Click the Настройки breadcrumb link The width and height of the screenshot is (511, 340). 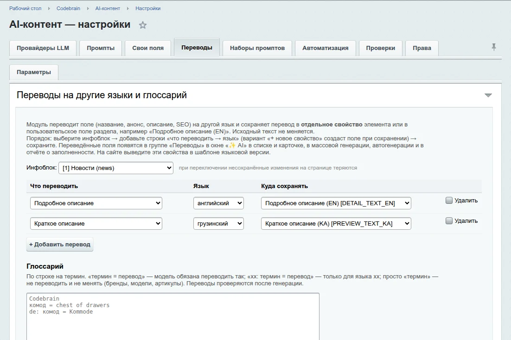pos(148,8)
